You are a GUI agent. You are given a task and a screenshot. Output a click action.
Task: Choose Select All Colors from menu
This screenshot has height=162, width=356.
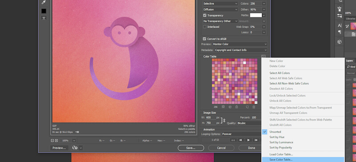click(279, 73)
